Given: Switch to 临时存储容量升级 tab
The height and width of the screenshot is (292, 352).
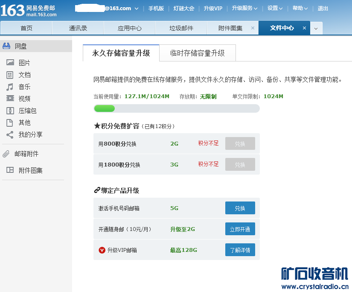Looking at the screenshot, I should coord(198,53).
